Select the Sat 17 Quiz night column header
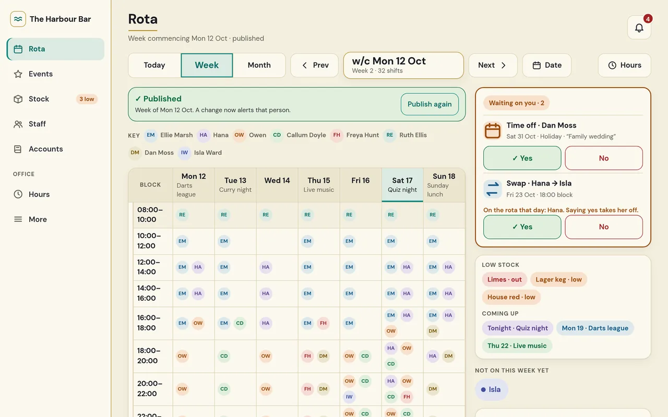Image resolution: width=668 pixels, height=417 pixels. pyautogui.click(x=402, y=185)
